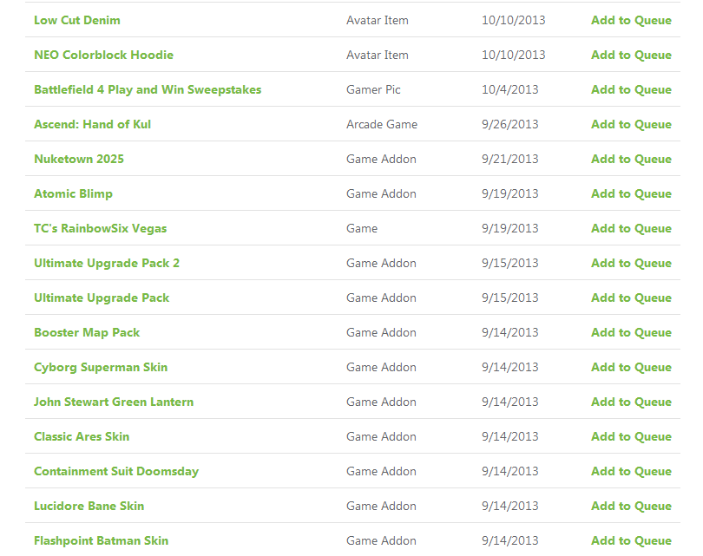Select date 10/10/2013 in NEO Colorblock Hoodie row
This screenshot has height=556, width=703.
tap(513, 55)
